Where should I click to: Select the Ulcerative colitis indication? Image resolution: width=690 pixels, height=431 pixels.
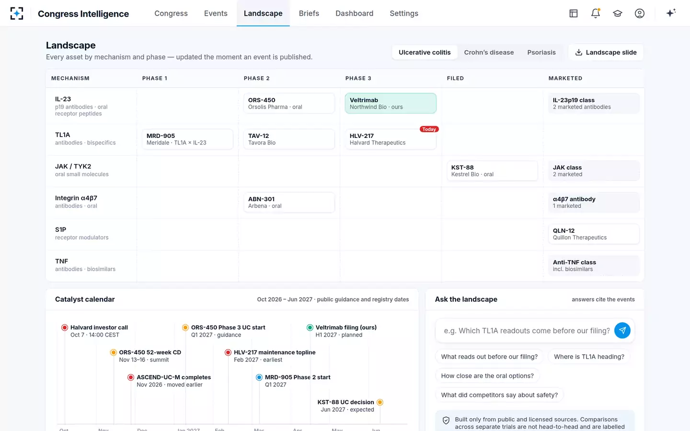point(425,52)
